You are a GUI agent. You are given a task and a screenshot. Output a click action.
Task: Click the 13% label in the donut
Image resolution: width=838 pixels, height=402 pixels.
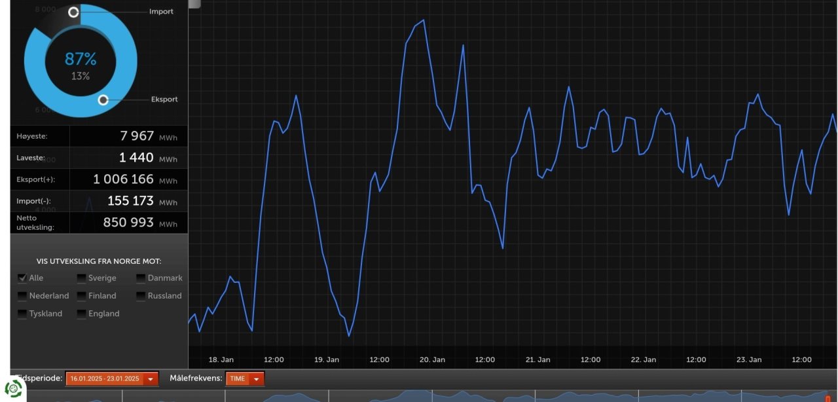81,76
